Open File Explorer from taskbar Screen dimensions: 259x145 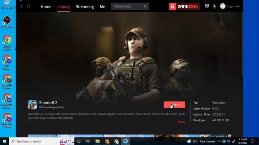click(x=98, y=141)
